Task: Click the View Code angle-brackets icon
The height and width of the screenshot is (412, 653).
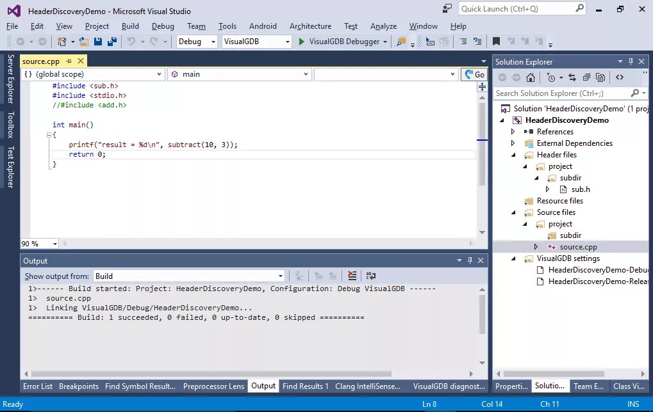Action: pos(620,77)
